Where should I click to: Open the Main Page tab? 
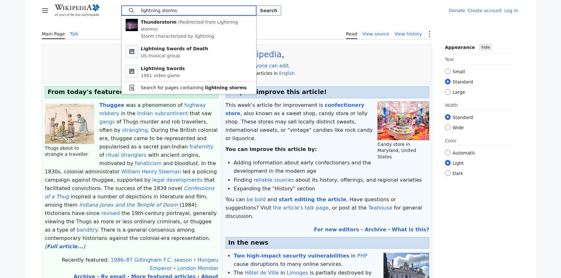53,34
